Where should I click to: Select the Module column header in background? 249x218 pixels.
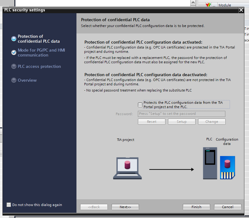(x=225, y=5)
